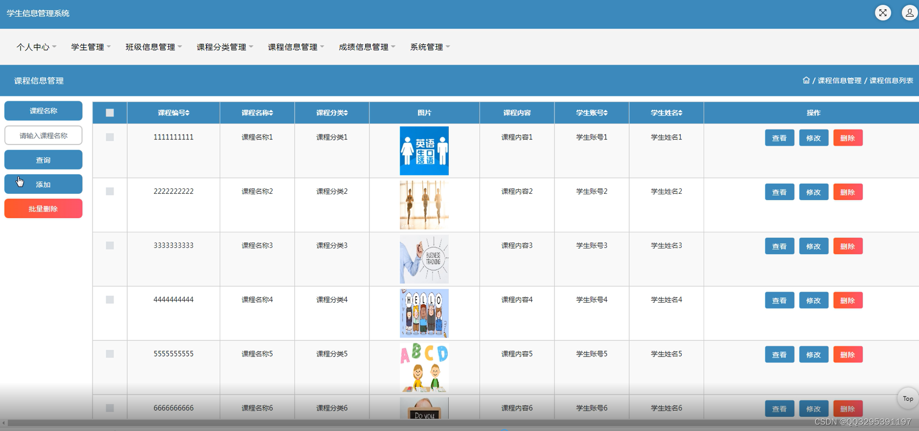Click 查看 for 课程名称6 row

779,409
